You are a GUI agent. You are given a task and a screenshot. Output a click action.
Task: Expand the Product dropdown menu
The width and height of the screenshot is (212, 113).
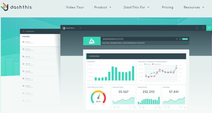103,7
